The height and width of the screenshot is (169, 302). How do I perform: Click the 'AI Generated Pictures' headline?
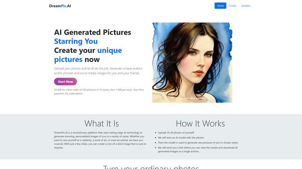(x=92, y=32)
